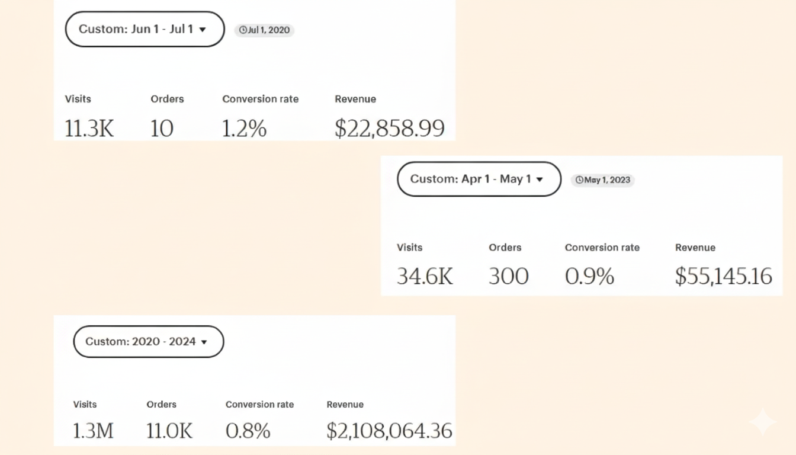Screen dimensions: 796x455
Task: Click the 11.0K orders count
Action: pos(169,431)
